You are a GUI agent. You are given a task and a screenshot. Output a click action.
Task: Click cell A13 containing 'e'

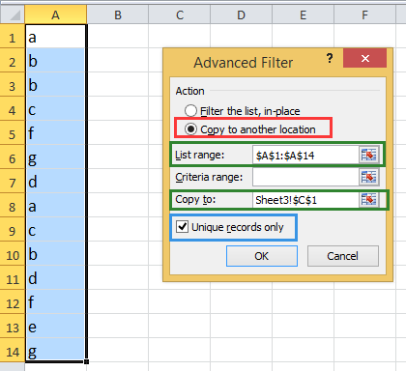[56, 327]
